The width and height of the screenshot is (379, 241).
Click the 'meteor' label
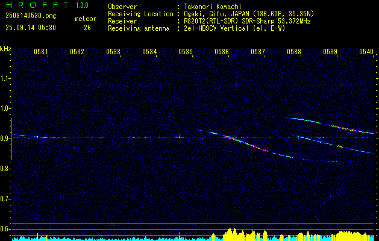coord(86,19)
